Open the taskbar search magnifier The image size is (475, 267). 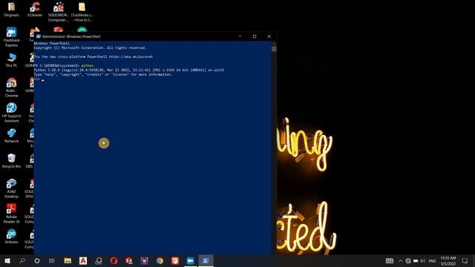pos(22,260)
